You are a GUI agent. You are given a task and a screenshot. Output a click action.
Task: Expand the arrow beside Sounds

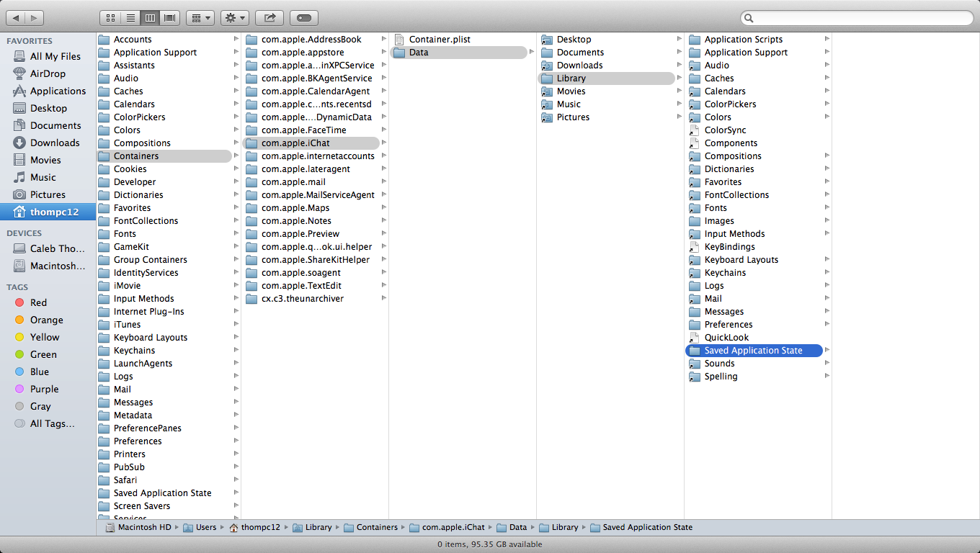click(827, 364)
